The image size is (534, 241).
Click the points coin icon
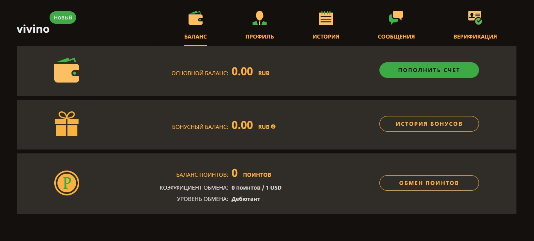[x=67, y=183]
